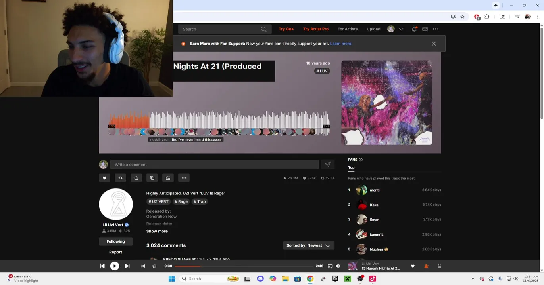This screenshot has width=544, height=285.
Task: Share the track using share icon
Action: 136,178
